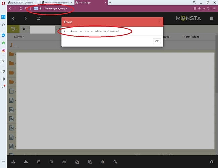Toggle the Opera VPN badge

[36, 9]
